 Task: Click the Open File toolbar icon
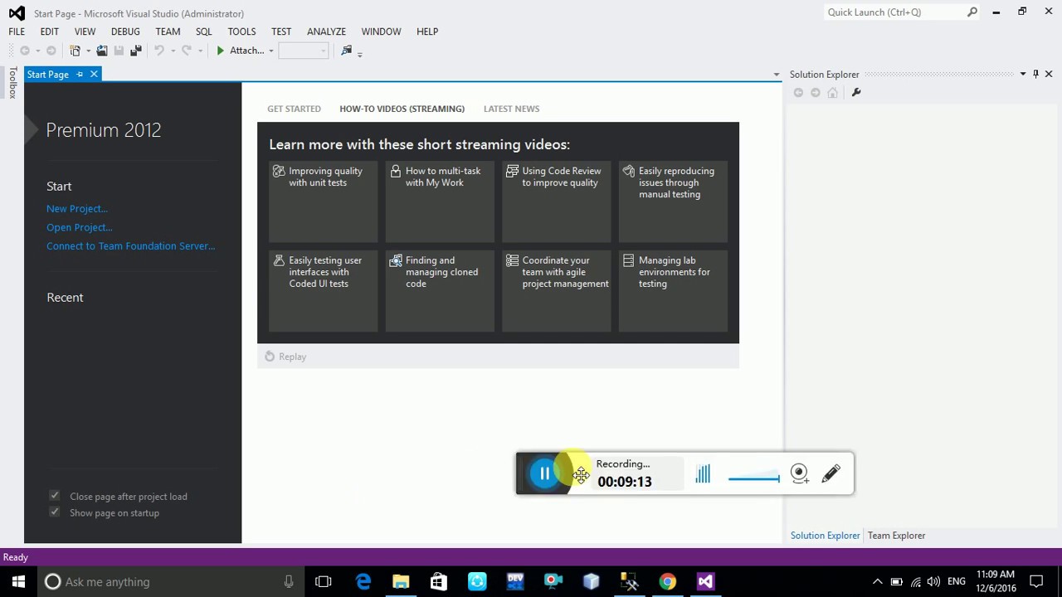pos(102,51)
